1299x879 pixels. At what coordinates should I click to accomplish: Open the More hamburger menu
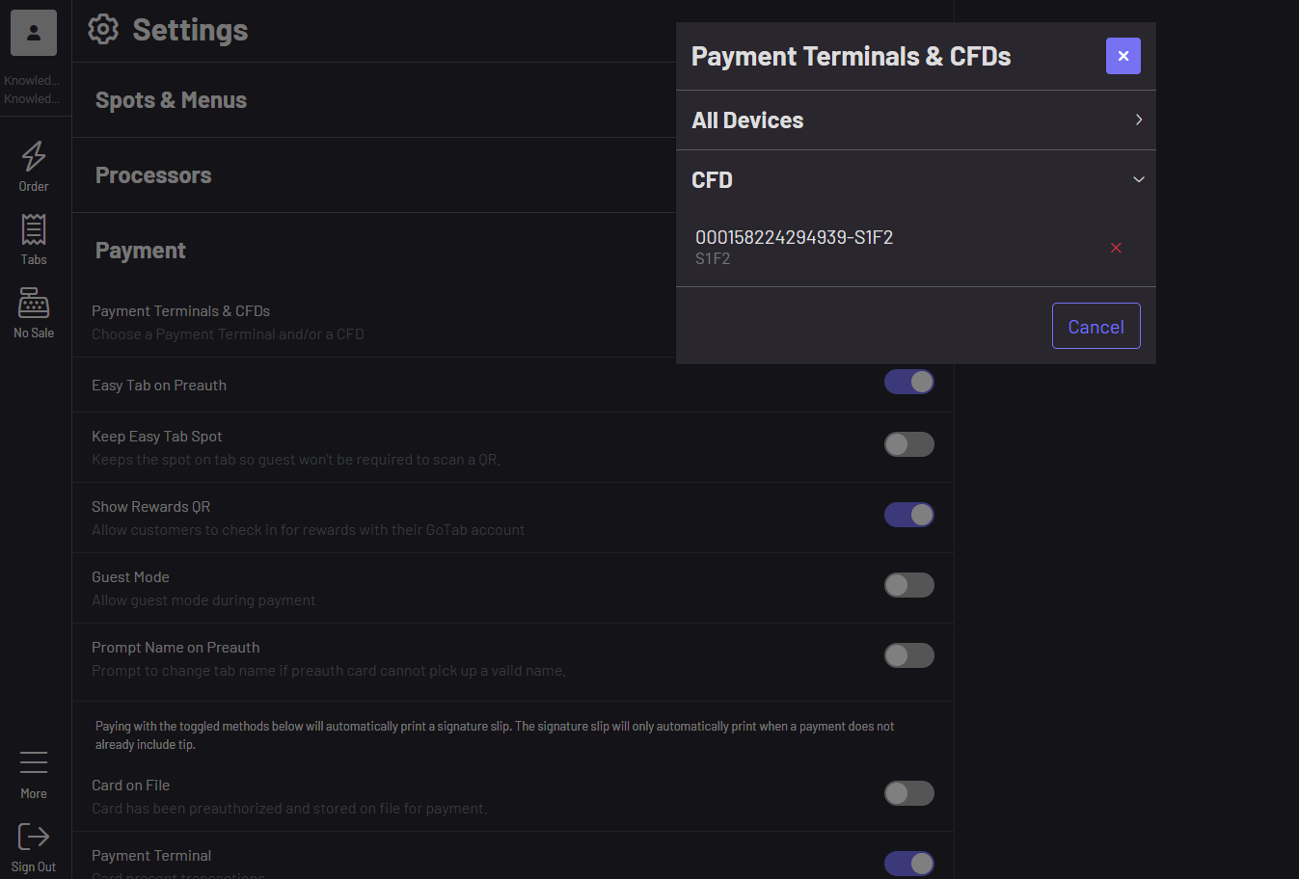click(x=34, y=763)
